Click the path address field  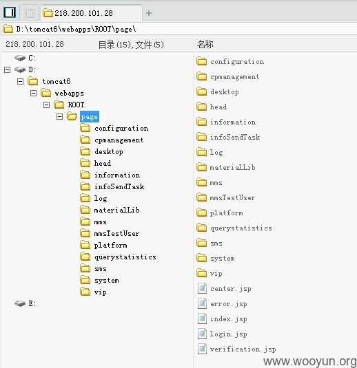pos(178,29)
